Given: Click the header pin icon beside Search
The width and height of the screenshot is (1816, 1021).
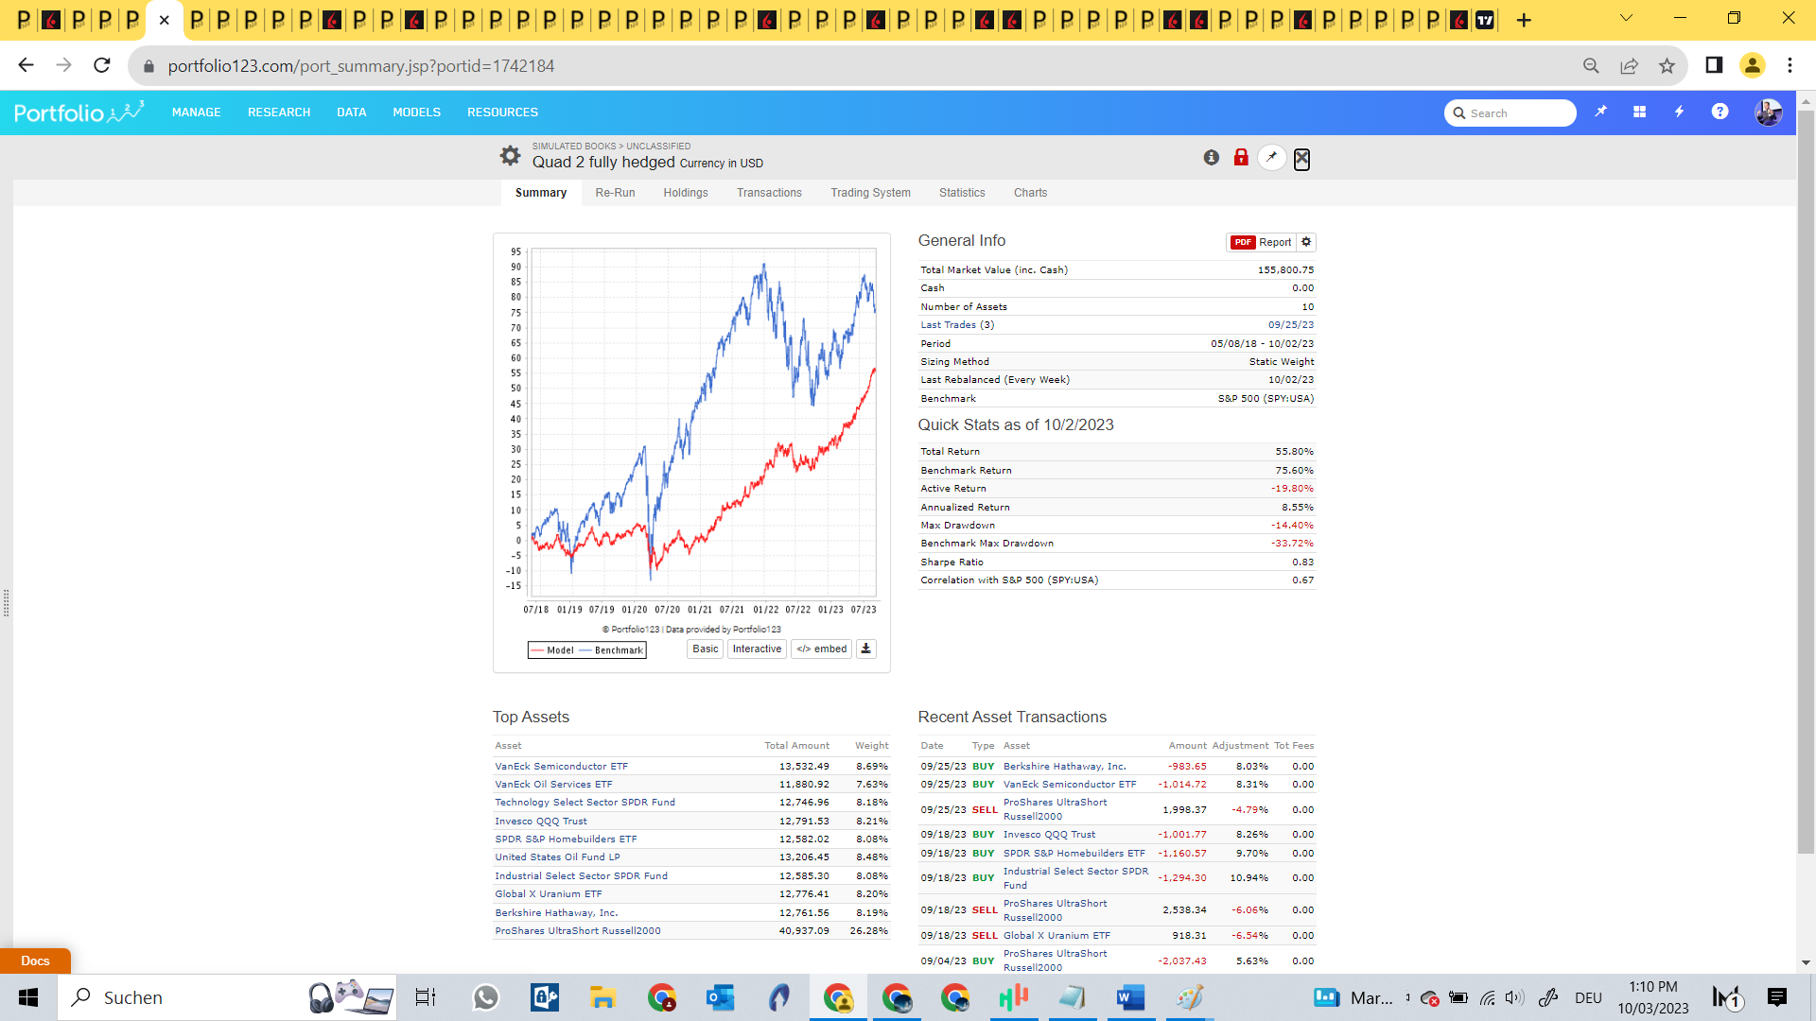Looking at the screenshot, I should (x=1600, y=112).
